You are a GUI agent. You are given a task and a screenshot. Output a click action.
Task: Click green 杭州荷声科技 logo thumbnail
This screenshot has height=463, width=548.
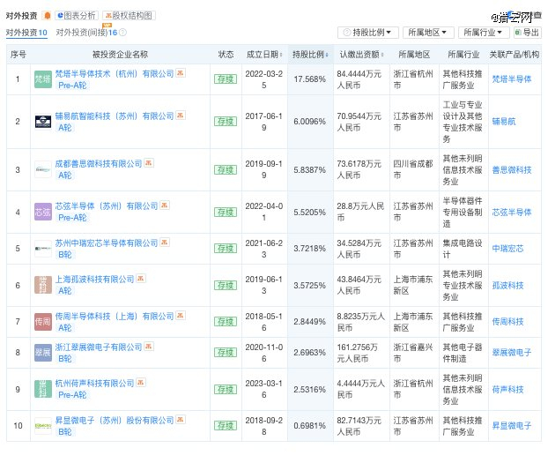(43, 389)
